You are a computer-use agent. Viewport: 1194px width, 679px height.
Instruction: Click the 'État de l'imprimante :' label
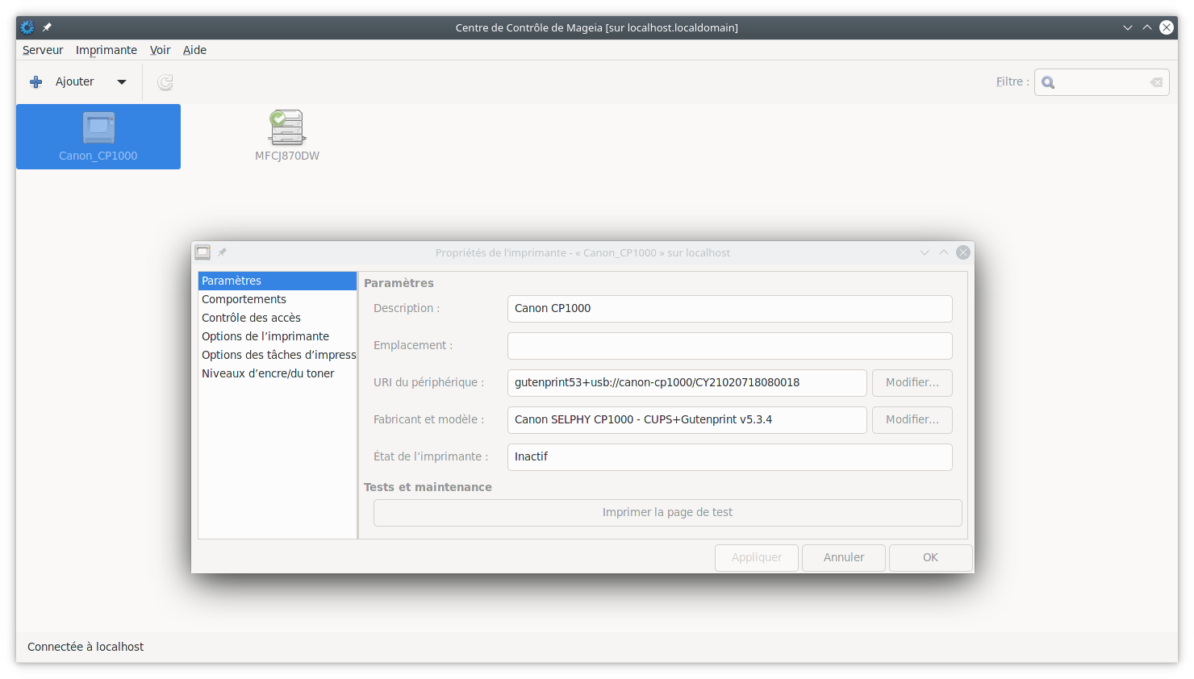point(431,456)
